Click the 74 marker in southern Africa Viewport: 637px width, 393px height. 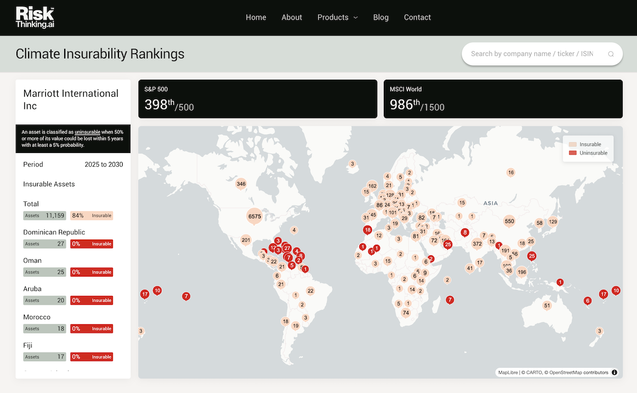[406, 313]
